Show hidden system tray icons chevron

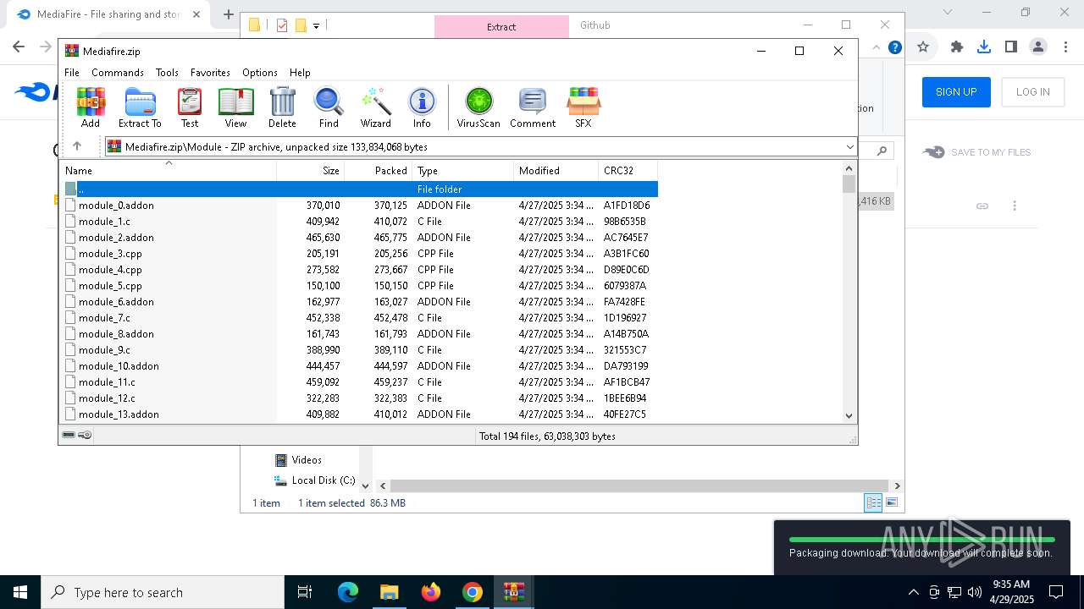(913, 592)
